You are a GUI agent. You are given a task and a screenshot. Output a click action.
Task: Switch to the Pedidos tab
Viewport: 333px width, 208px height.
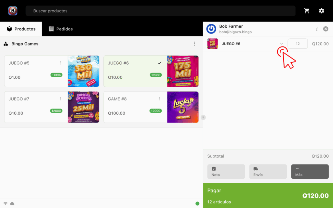[61, 29]
